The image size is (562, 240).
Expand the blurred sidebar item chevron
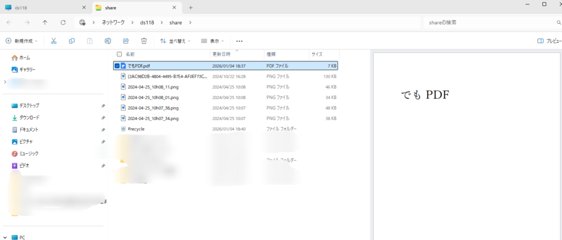(x=4, y=82)
